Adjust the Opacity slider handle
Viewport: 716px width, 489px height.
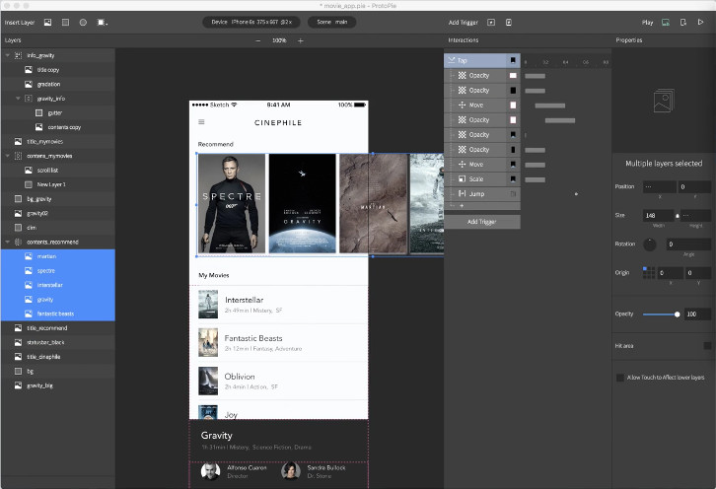coord(678,314)
